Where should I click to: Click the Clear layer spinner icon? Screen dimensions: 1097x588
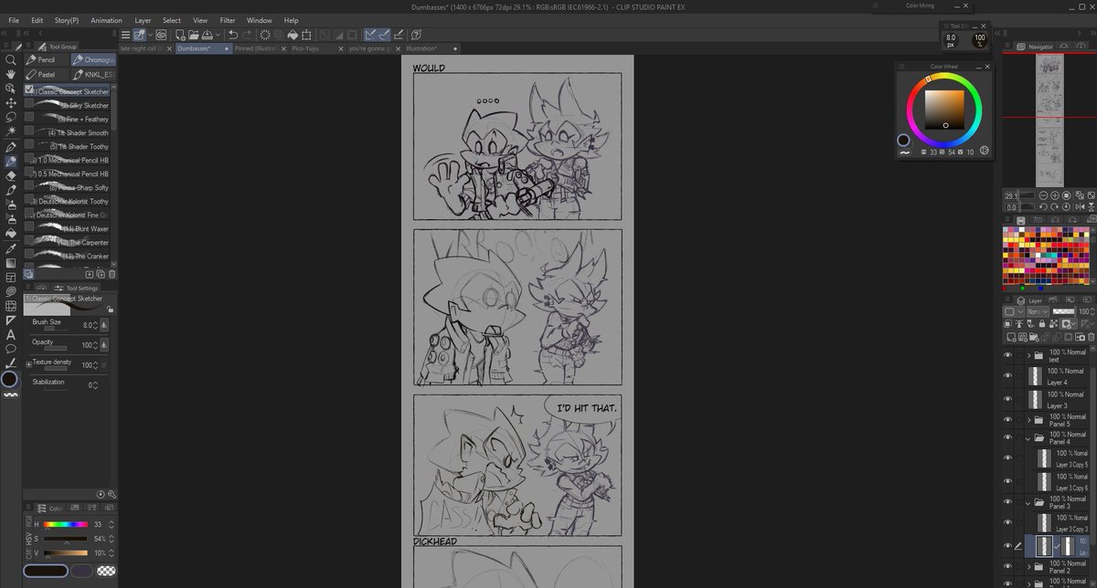265,35
